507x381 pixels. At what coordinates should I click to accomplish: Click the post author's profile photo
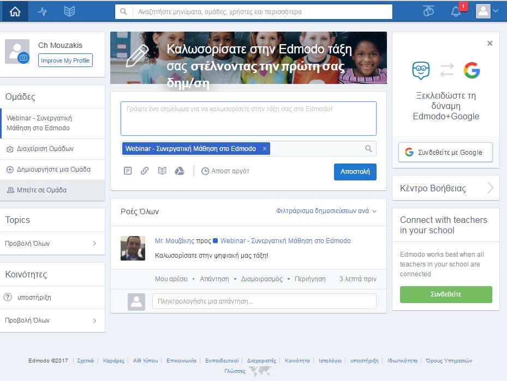[x=133, y=249]
